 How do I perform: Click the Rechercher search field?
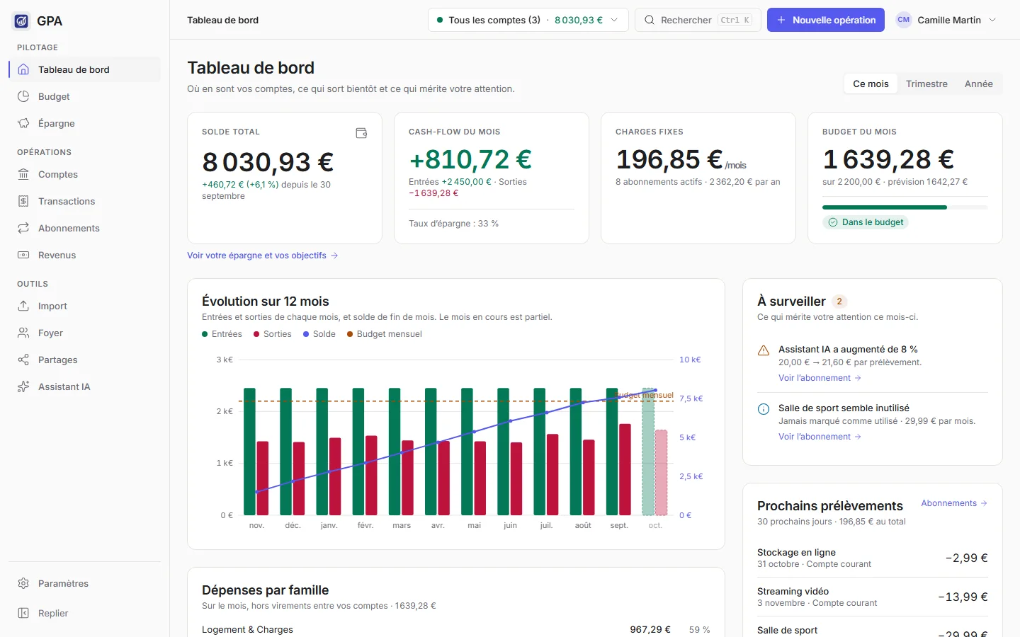tap(698, 20)
